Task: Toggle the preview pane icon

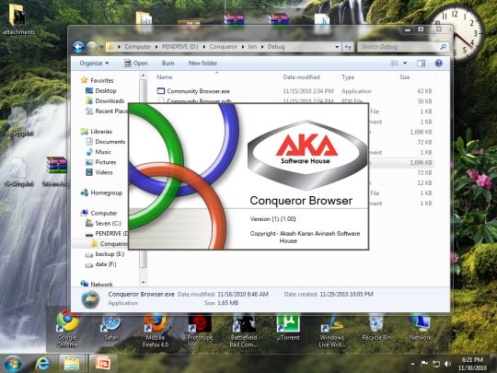Action: click(x=421, y=64)
